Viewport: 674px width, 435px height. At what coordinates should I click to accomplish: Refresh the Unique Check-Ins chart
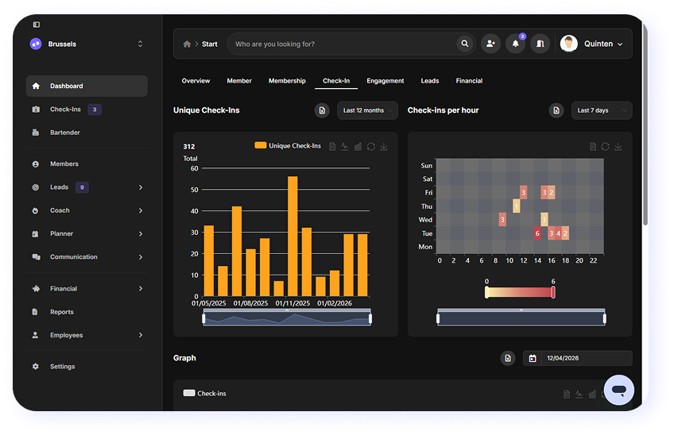(370, 146)
